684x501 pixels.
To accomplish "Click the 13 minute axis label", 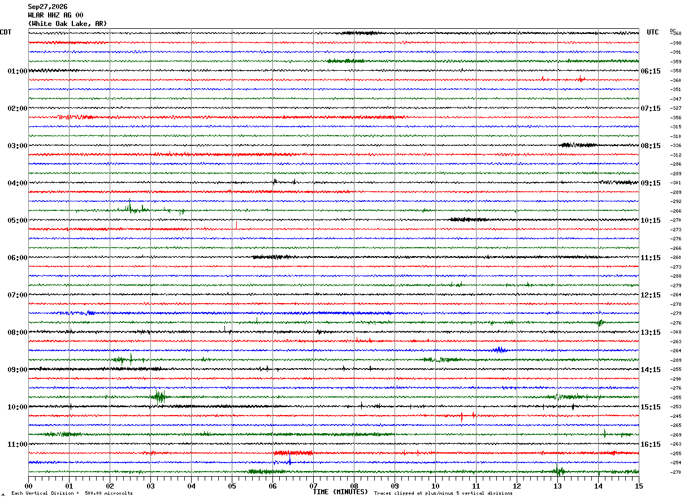I will coord(557,486).
